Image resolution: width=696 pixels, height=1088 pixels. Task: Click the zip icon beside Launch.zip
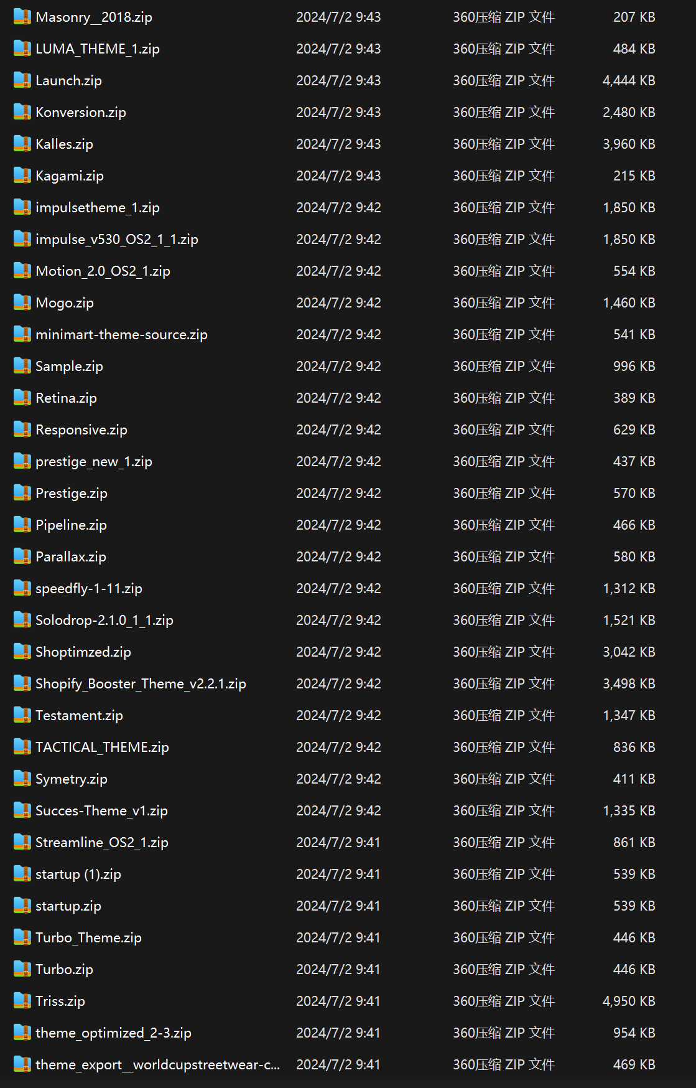click(x=22, y=80)
